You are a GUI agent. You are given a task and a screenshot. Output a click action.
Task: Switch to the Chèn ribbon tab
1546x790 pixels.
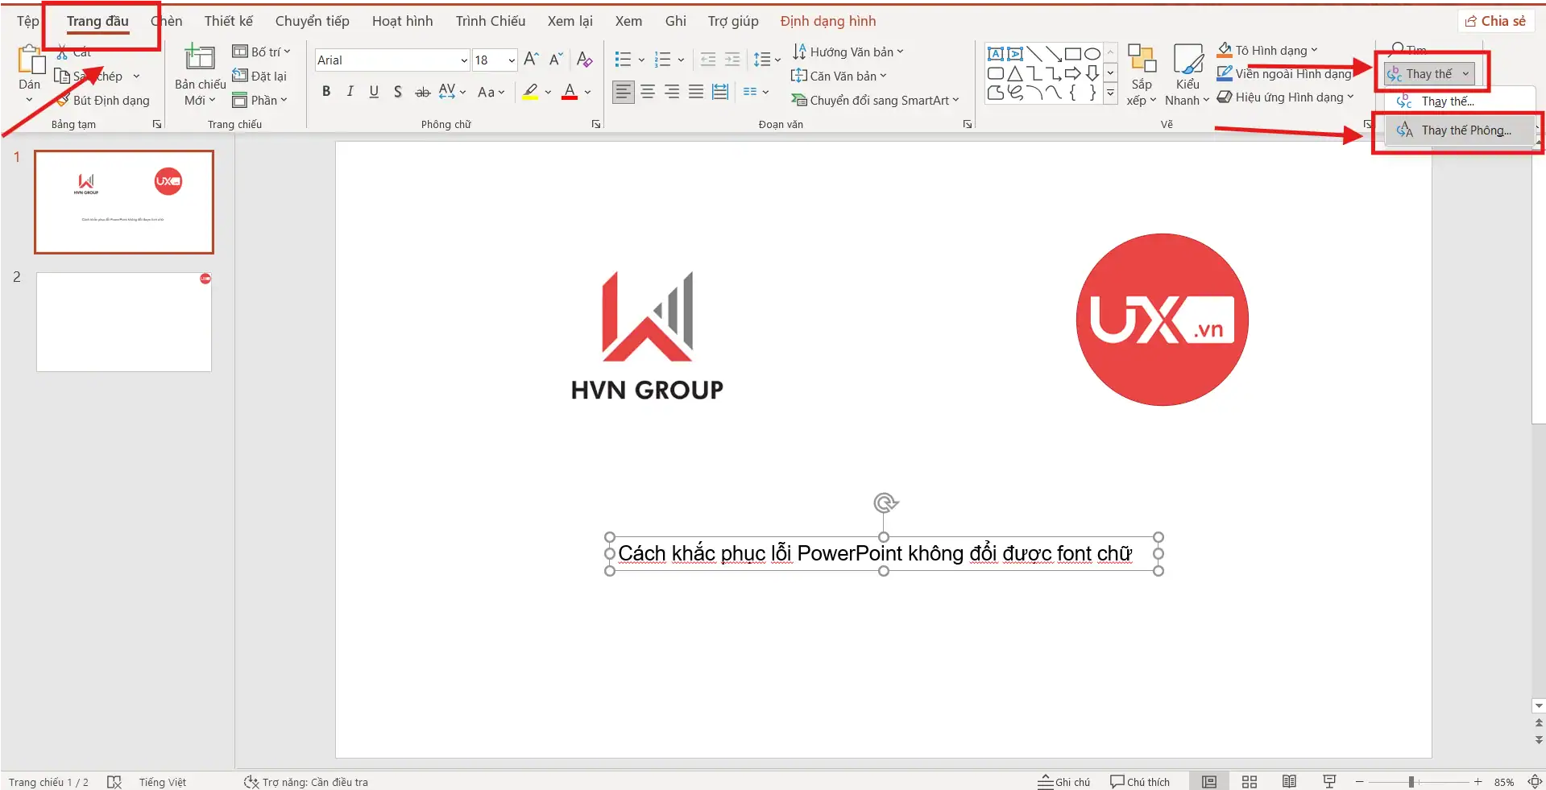(167, 21)
